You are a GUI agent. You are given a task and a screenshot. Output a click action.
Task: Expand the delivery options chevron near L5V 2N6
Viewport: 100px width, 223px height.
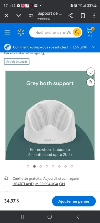point(94,47)
